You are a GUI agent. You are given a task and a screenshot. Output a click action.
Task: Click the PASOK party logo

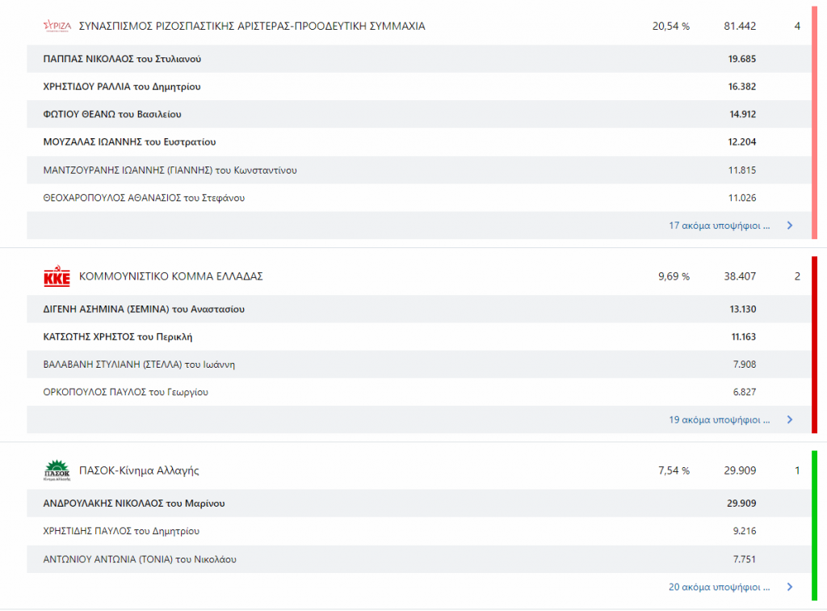tap(57, 470)
